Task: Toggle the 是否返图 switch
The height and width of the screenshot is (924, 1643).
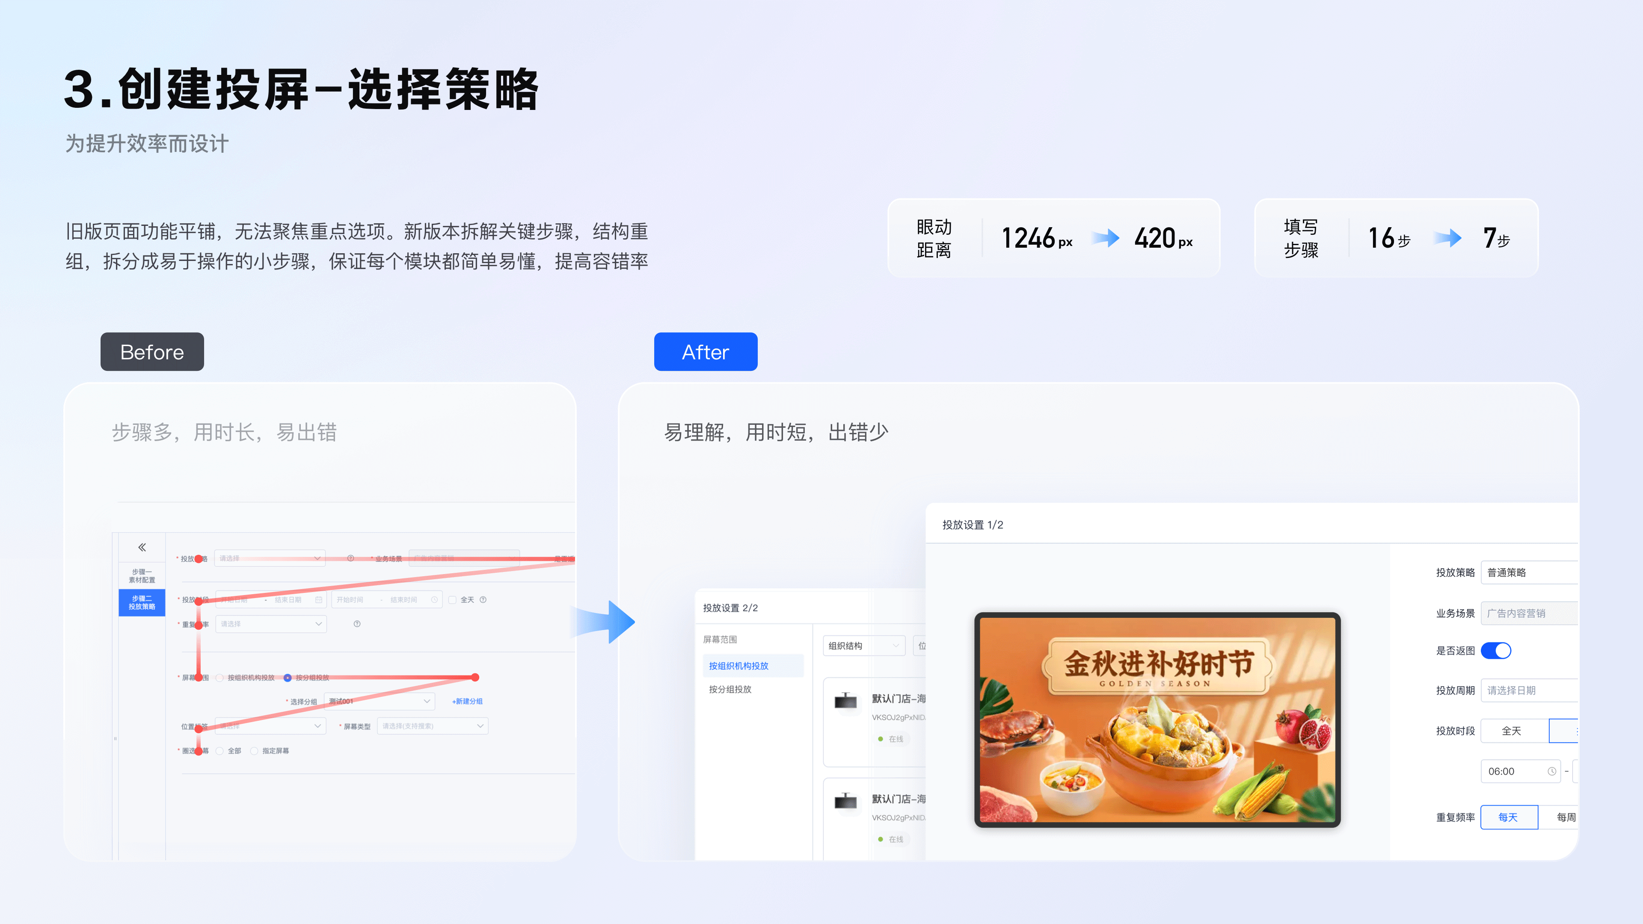Action: (x=1496, y=650)
